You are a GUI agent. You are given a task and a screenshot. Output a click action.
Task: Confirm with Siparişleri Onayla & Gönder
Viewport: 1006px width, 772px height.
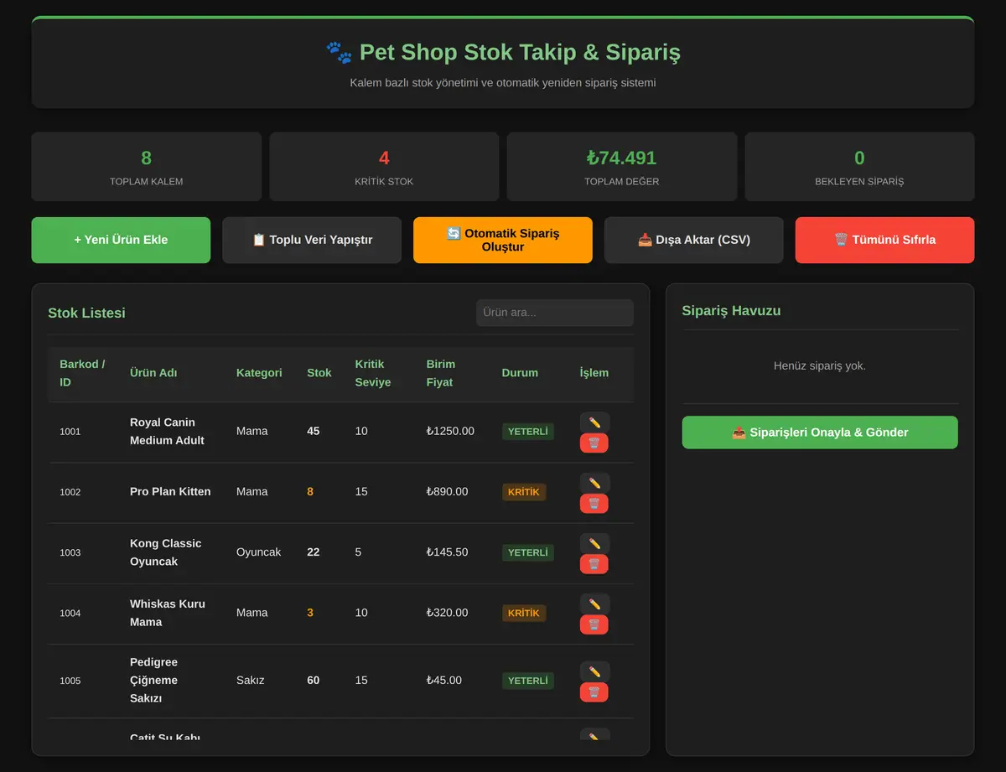coord(820,433)
